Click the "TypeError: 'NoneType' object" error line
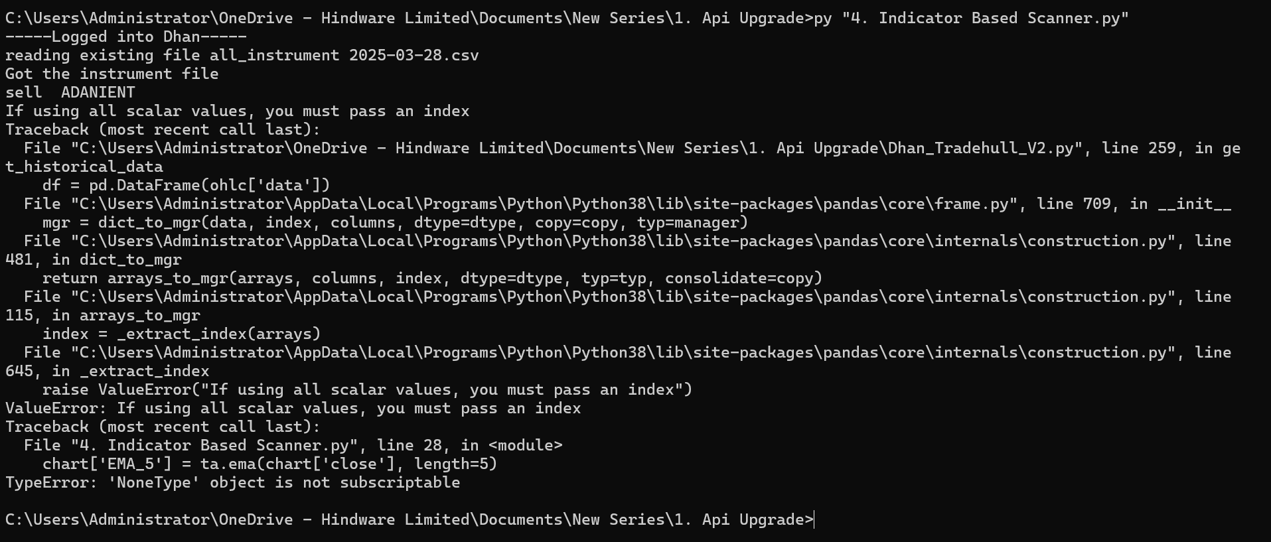Image resolution: width=1271 pixels, height=542 pixels. [232, 482]
